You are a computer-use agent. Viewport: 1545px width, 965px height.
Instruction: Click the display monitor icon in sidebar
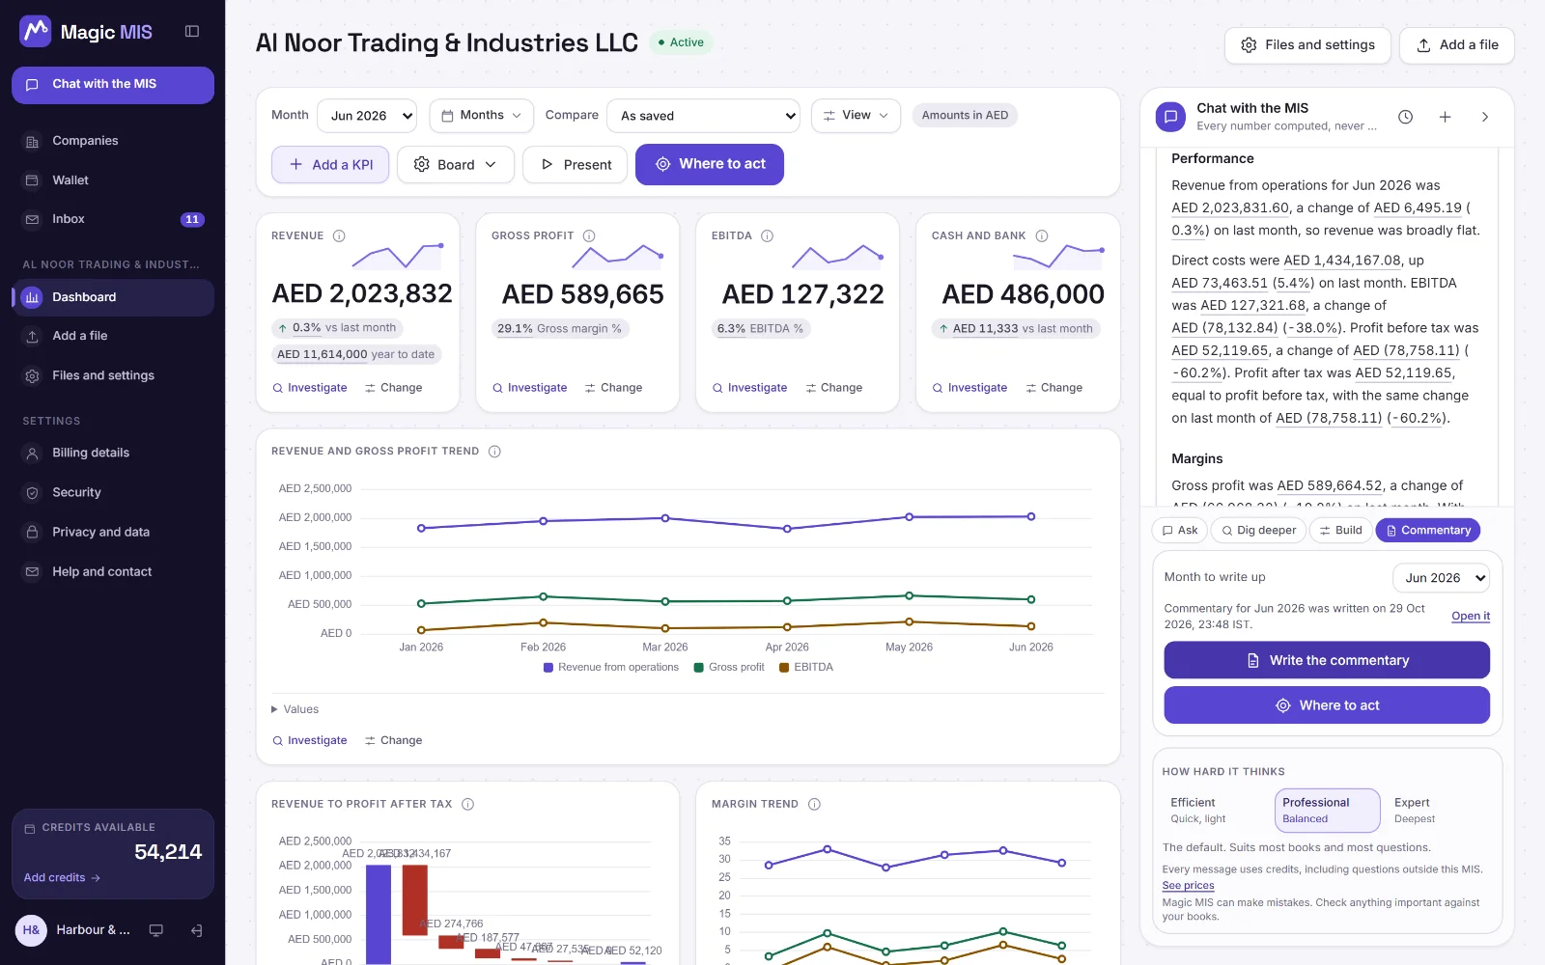click(155, 930)
